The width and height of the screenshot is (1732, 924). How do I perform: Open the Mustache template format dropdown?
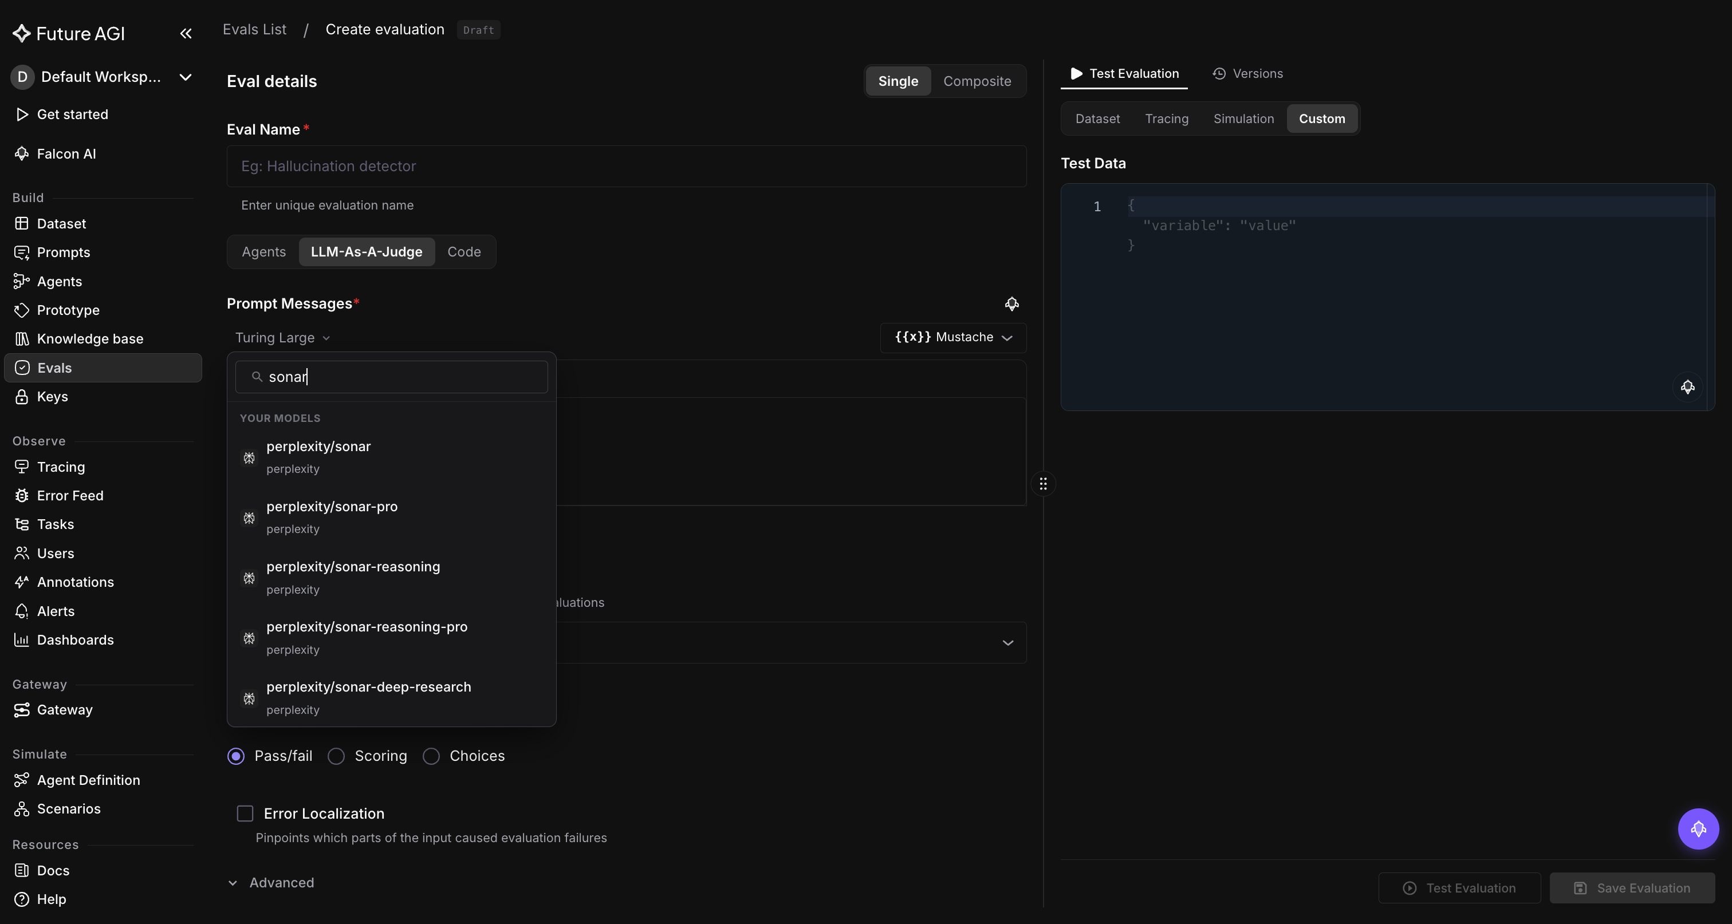point(952,337)
